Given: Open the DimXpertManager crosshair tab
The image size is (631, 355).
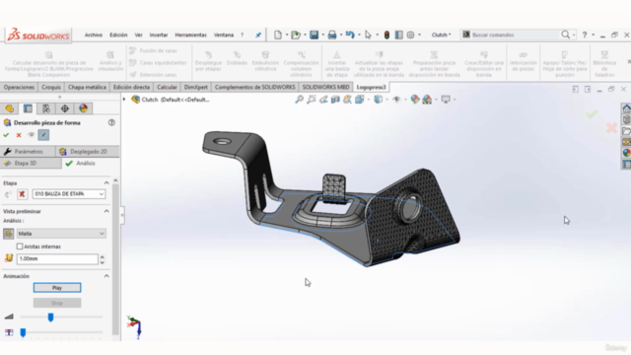Looking at the screenshot, I should pos(65,108).
